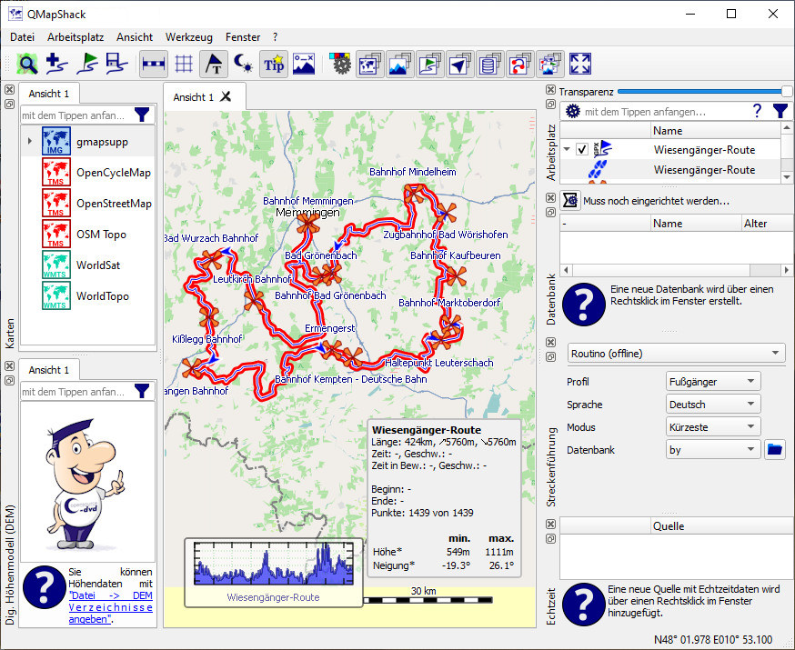Open the Werkzeug menu
Image resolution: width=795 pixels, height=650 pixels.
point(189,37)
